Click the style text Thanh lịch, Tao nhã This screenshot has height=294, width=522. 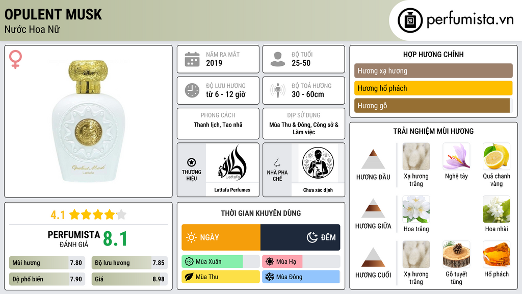(218, 125)
